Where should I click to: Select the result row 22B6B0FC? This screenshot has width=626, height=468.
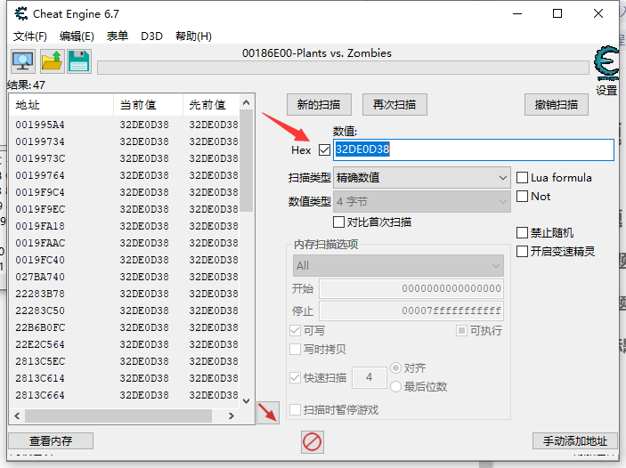[125, 327]
